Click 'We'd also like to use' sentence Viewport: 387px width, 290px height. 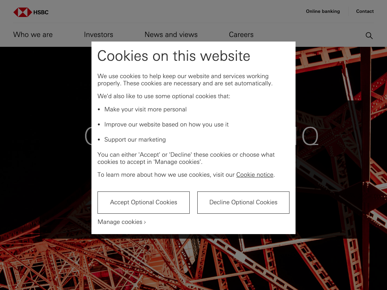point(164,96)
